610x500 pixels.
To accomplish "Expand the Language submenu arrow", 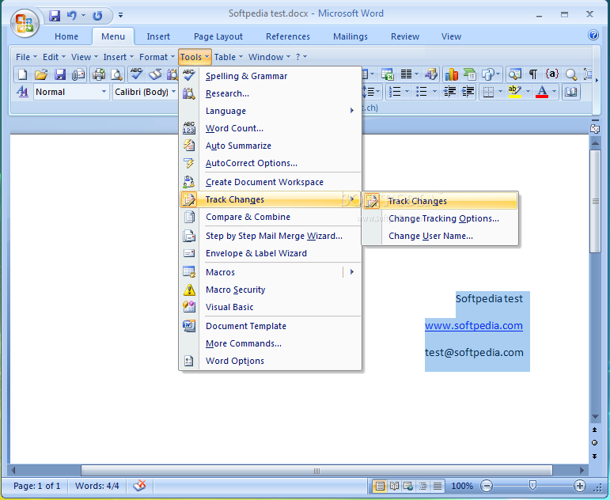I will [x=352, y=111].
